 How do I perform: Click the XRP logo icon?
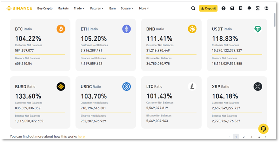pos(258,87)
